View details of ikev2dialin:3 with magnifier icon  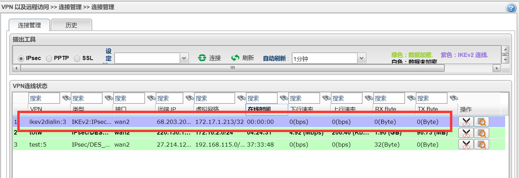click(481, 122)
